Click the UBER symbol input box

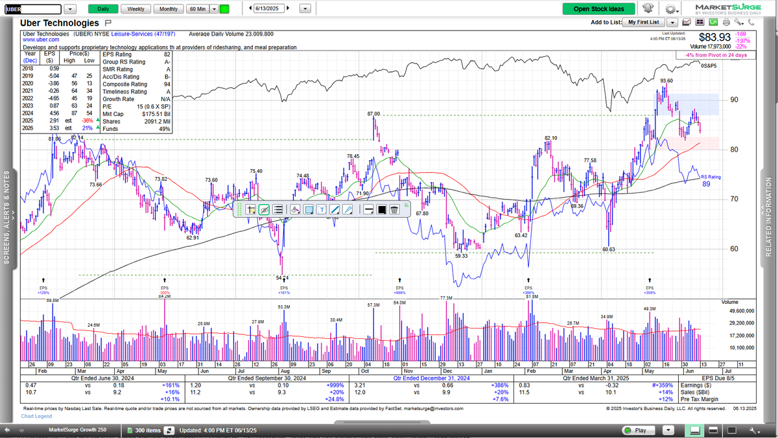[33, 9]
